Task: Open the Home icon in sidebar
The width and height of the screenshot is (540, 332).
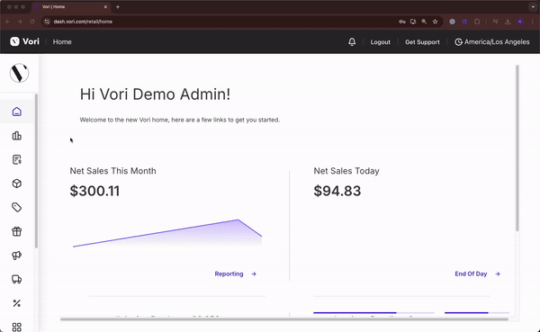Action: [x=16, y=112]
